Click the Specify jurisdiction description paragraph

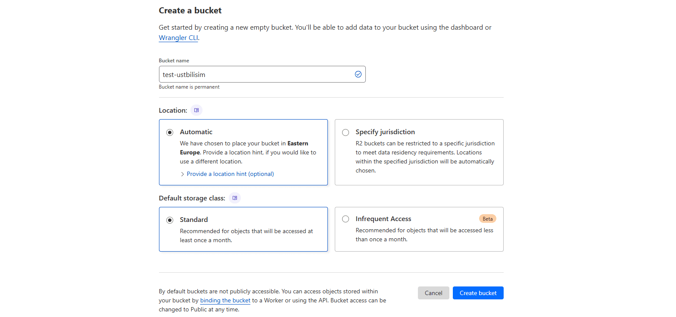click(424, 157)
